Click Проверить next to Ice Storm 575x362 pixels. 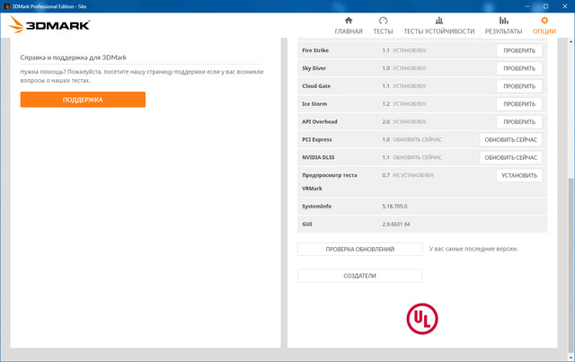519,104
